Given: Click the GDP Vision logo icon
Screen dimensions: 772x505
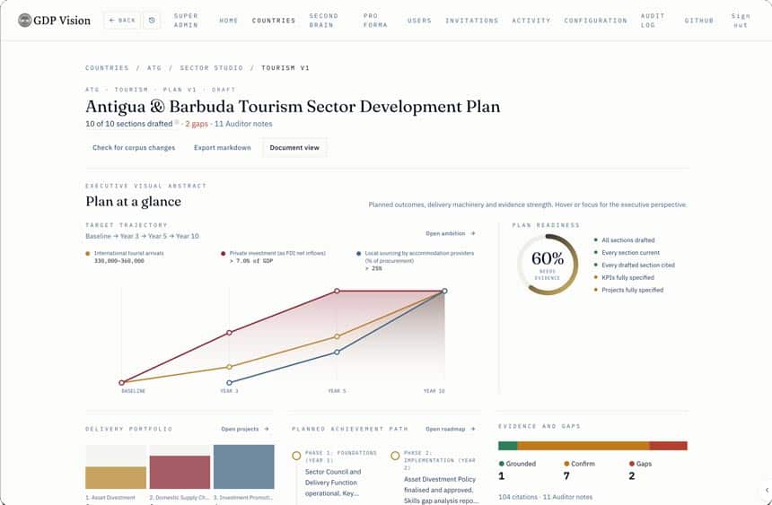Looking at the screenshot, I should click(24, 20).
